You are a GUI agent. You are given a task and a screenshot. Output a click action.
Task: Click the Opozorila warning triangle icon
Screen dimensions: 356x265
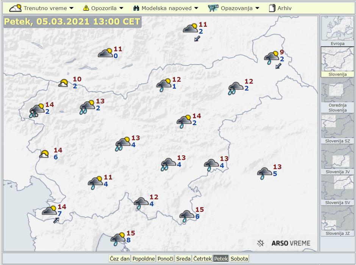(x=86, y=8)
